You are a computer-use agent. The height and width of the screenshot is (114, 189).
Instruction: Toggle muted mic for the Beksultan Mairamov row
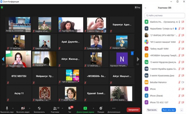pyautogui.click(x=179, y=82)
